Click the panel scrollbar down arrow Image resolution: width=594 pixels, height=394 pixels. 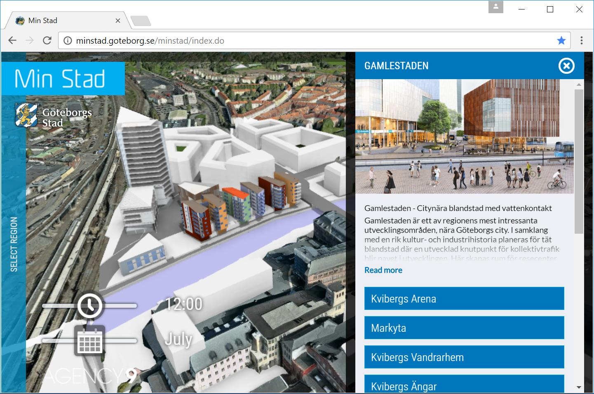579,387
